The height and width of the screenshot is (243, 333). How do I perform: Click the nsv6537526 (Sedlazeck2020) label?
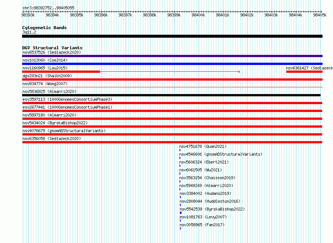(x=52, y=52)
